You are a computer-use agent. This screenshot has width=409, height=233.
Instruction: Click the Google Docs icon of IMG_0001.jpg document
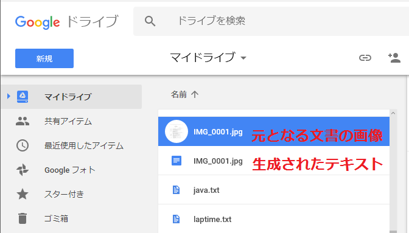click(177, 161)
